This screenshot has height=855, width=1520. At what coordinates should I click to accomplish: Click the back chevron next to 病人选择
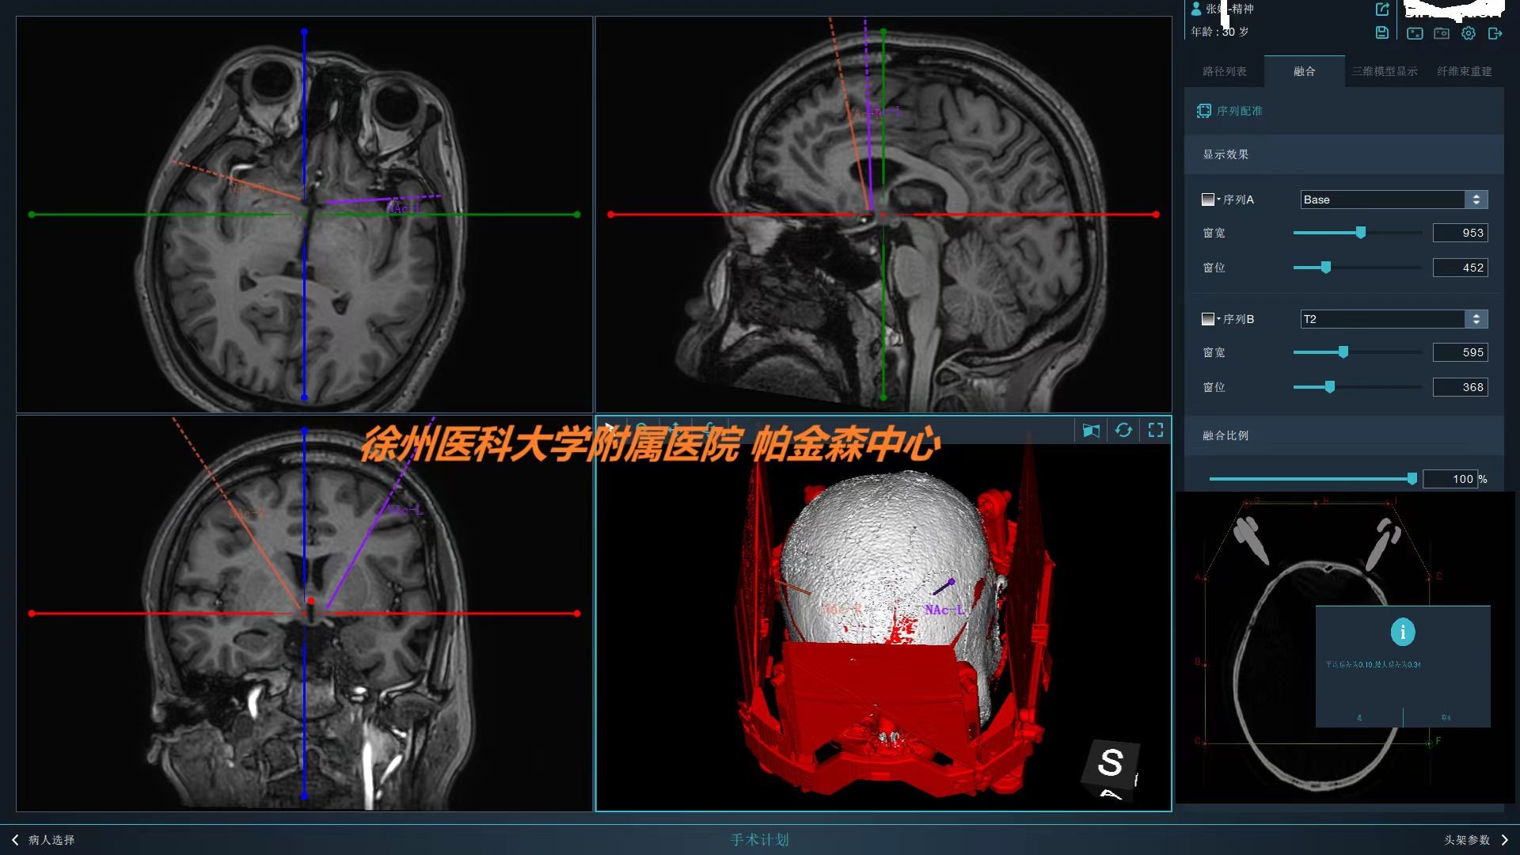tap(15, 840)
